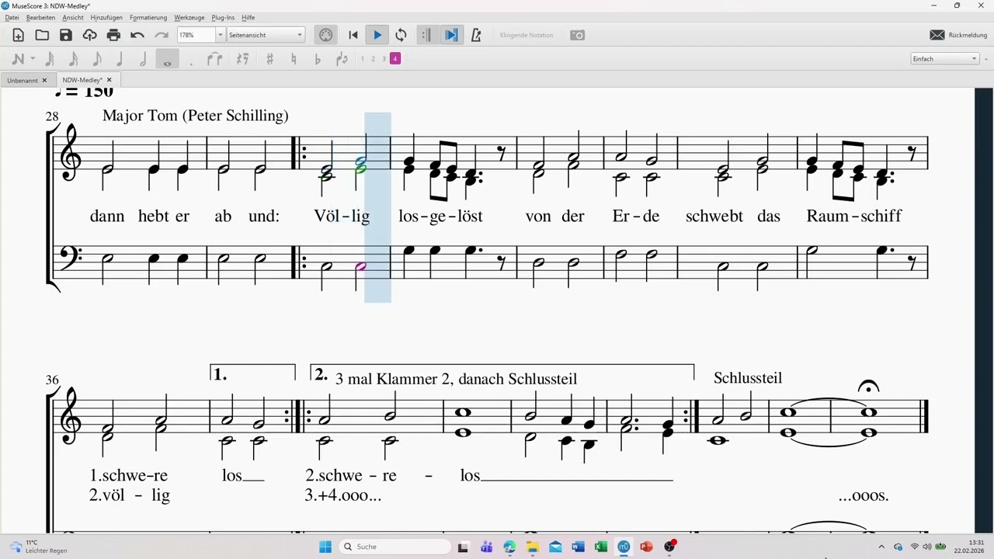
Task: Select volta text "3 mal Klammer 2"
Action: [393, 379]
